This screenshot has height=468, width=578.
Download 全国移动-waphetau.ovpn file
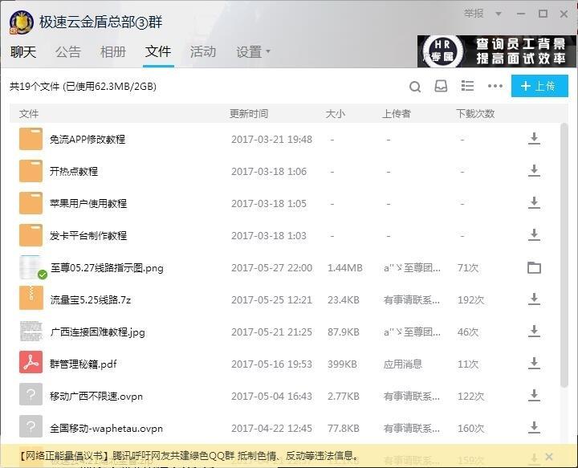point(534,428)
